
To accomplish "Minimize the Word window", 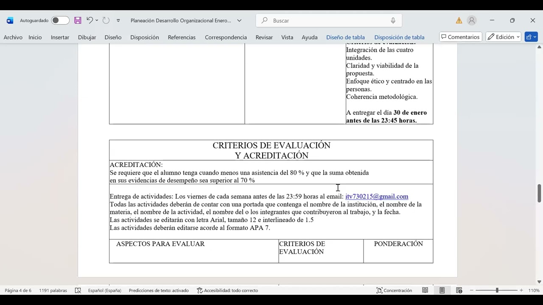I will (492, 20).
